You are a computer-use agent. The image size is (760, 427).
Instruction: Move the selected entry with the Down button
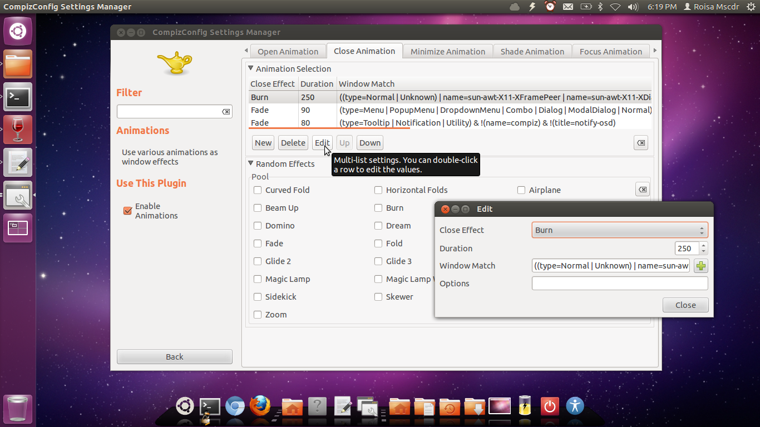370,143
